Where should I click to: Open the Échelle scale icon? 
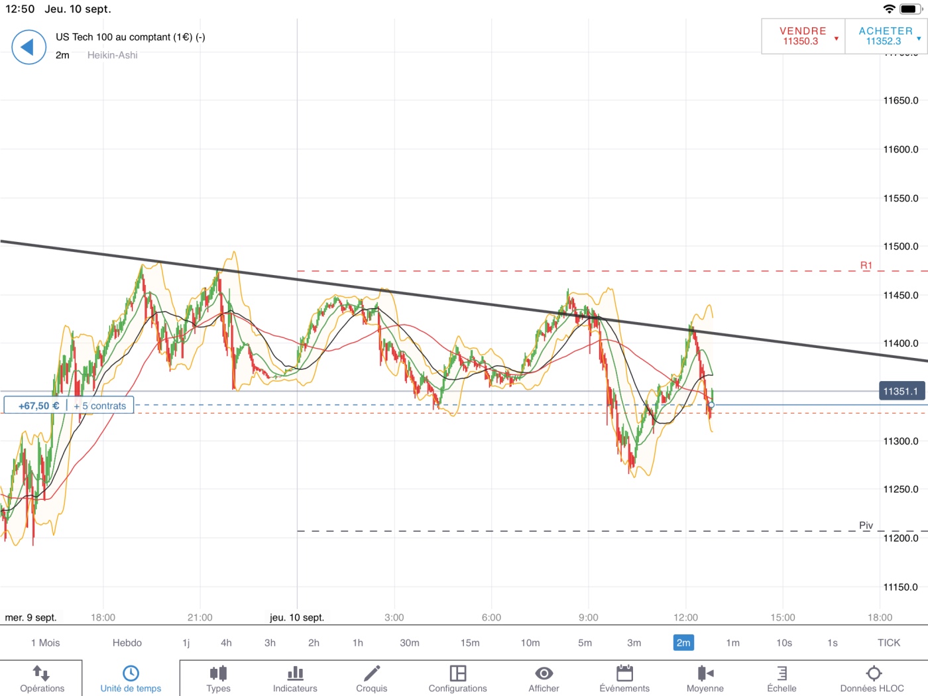pyautogui.click(x=782, y=673)
